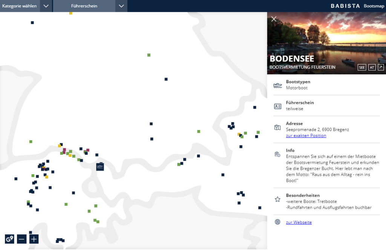Click the globe icon beside 'zur Webseite'
386x250 pixels.
(277, 222)
